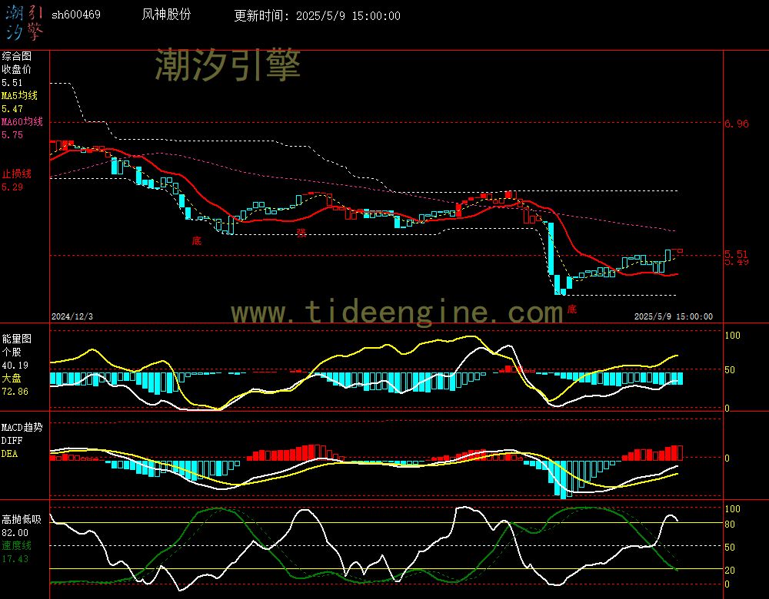Click the chart end date 2025/5/9 15:00:00

tap(674, 316)
